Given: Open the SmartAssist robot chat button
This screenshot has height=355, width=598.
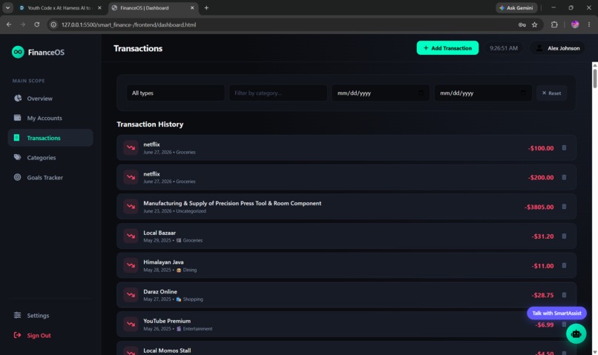Looking at the screenshot, I should pyautogui.click(x=576, y=334).
